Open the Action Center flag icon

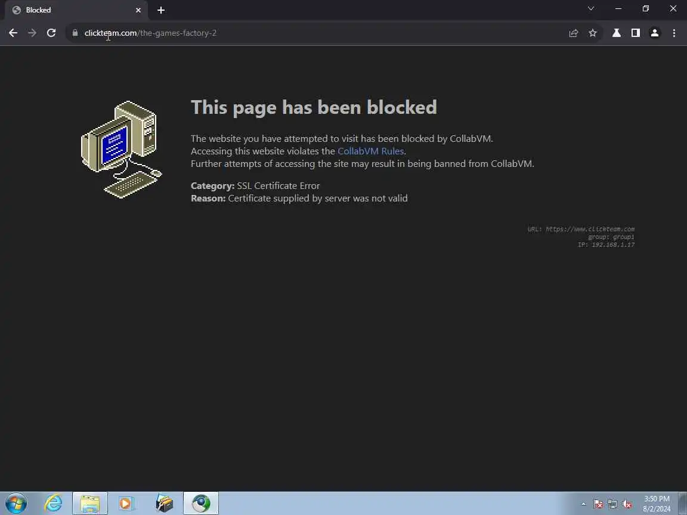[x=598, y=504]
